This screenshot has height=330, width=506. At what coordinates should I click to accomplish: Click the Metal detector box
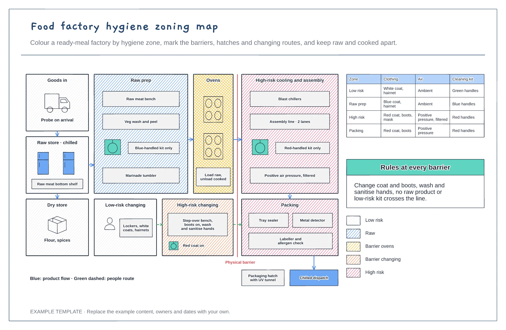(x=312, y=220)
